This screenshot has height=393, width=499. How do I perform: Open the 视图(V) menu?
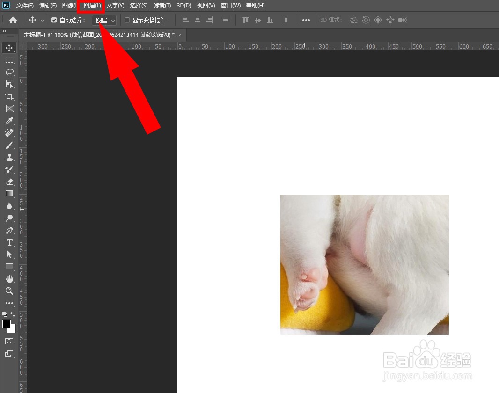coord(205,6)
